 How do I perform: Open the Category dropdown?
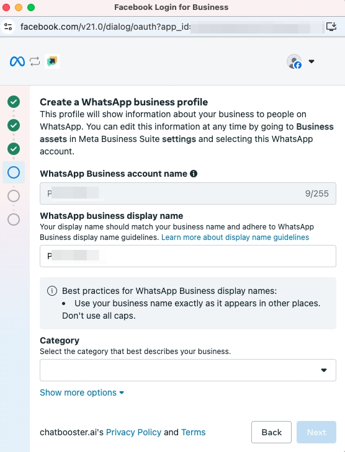(188, 370)
